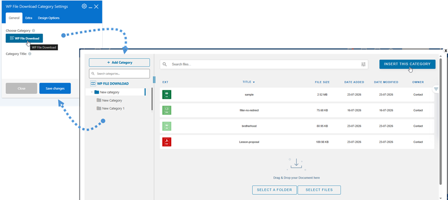Image resolution: width=448 pixels, height=200 pixels.
Task: Sort by the EXT column header
Action: coord(166,82)
